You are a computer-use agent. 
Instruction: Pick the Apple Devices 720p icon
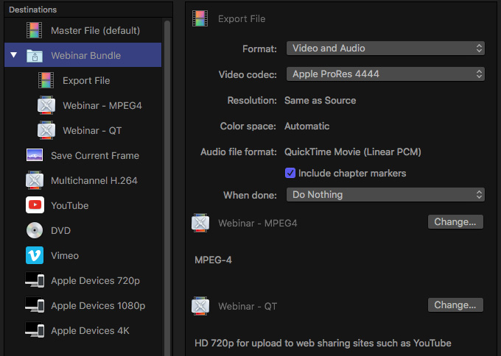[x=35, y=280]
